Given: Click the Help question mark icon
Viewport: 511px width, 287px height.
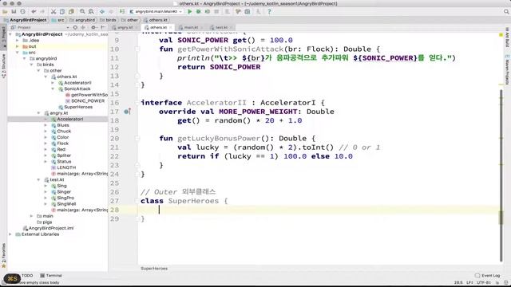Looking at the screenshot, I should tap(269, 12).
